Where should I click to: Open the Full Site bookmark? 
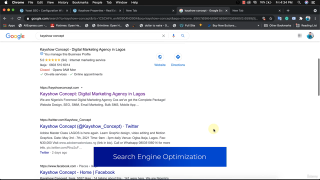click(187, 25)
